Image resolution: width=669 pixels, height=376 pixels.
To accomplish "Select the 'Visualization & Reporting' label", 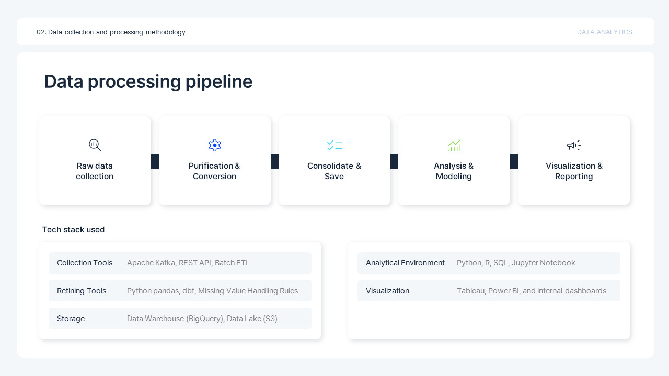I will click(x=574, y=171).
